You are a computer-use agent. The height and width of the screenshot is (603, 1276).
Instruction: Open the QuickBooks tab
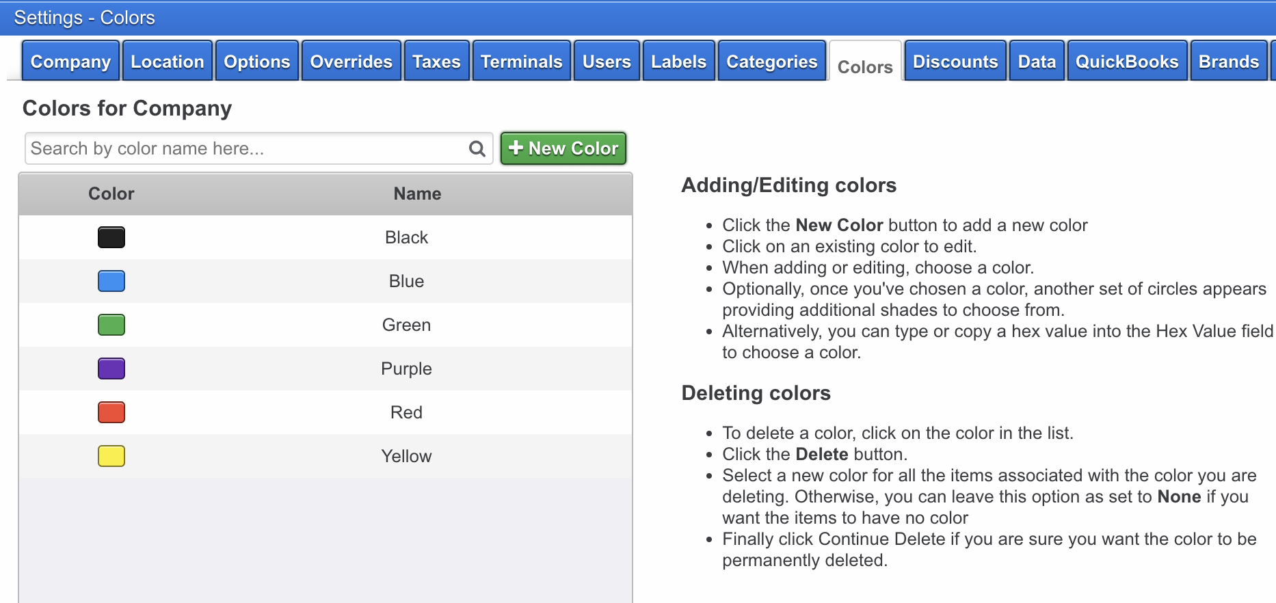coord(1127,62)
